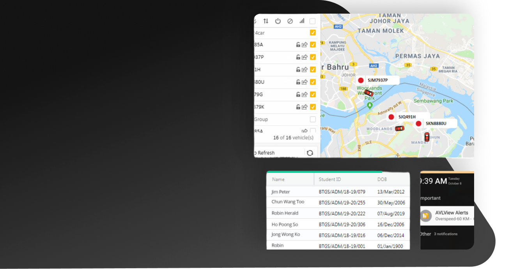The height and width of the screenshot is (269, 517).
Task: Sort table by Name column header
Action: 278,179
